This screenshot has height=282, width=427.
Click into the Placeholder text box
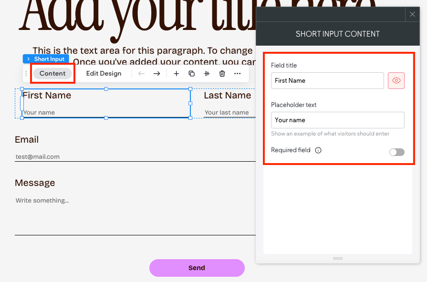(337, 120)
